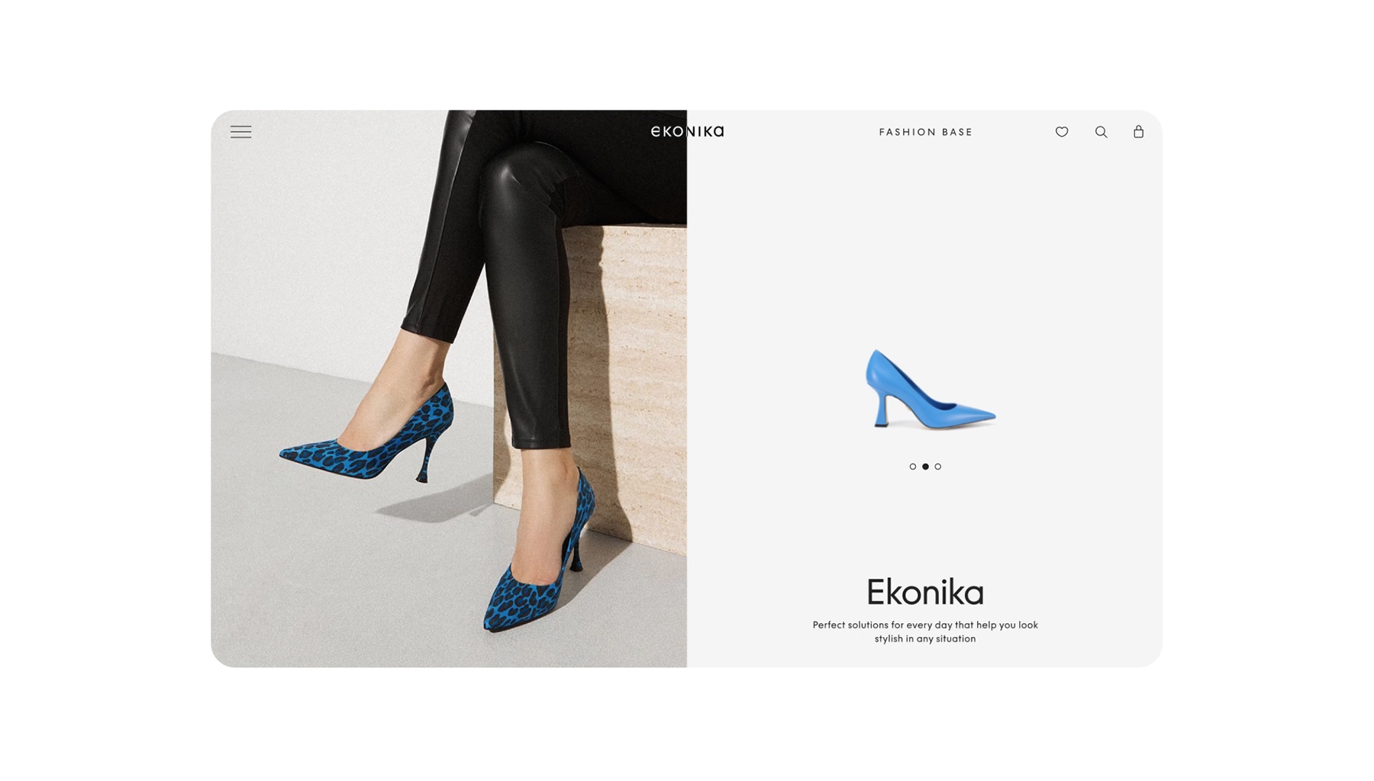
Task: Click the 'Perfect solutions for every day' text
Action: pos(925,632)
